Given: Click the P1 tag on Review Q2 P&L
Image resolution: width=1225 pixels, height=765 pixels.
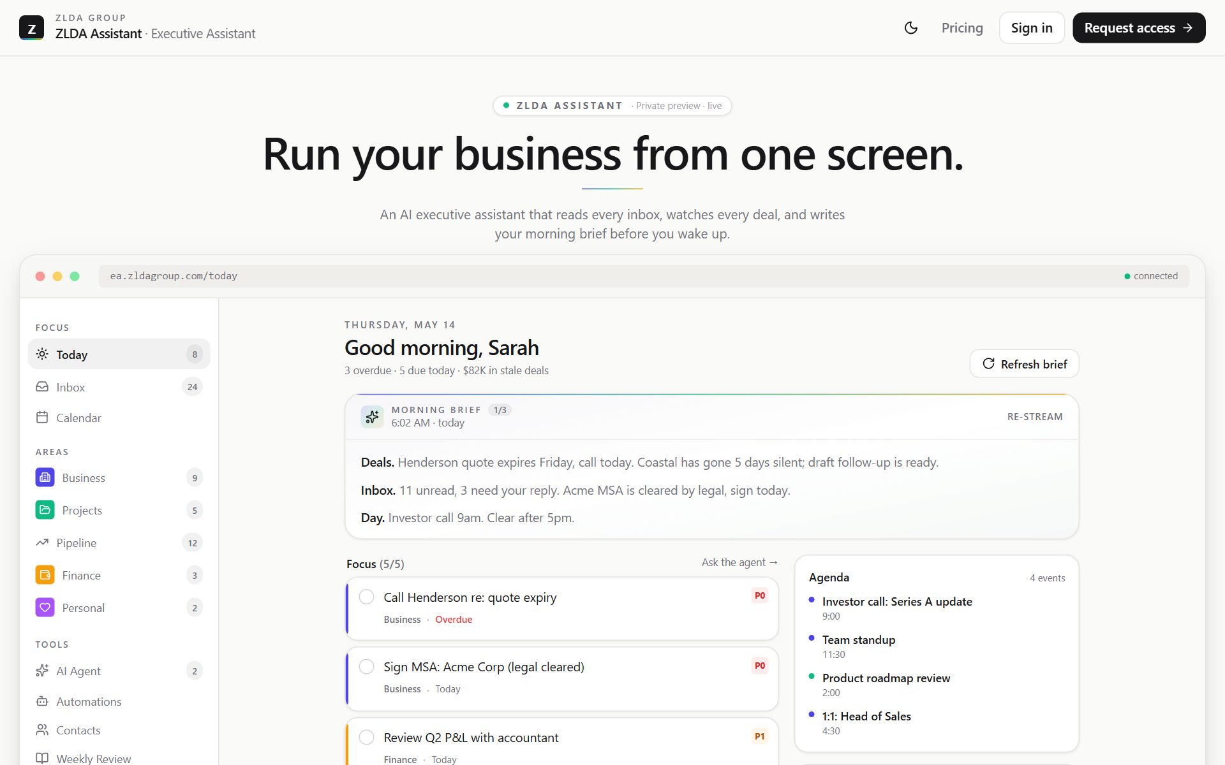Looking at the screenshot, I should pos(759,736).
